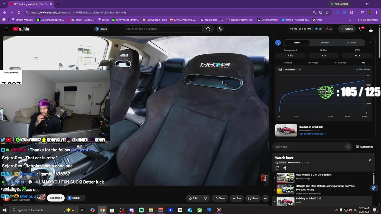
Task: Open How to Build a G37 thumbnail
Action: 286,178
